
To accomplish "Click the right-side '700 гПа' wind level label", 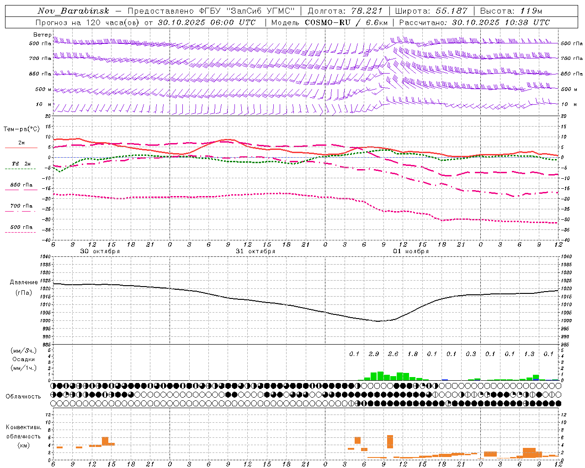I will click(x=572, y=58).
